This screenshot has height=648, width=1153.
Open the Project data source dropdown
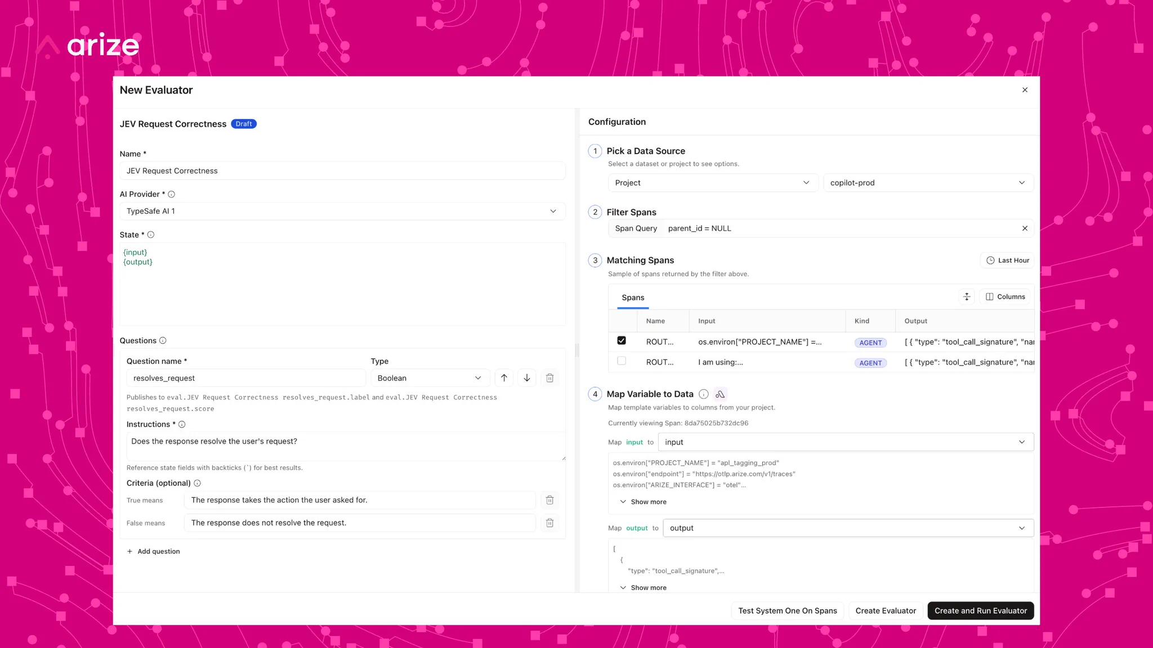713,183
